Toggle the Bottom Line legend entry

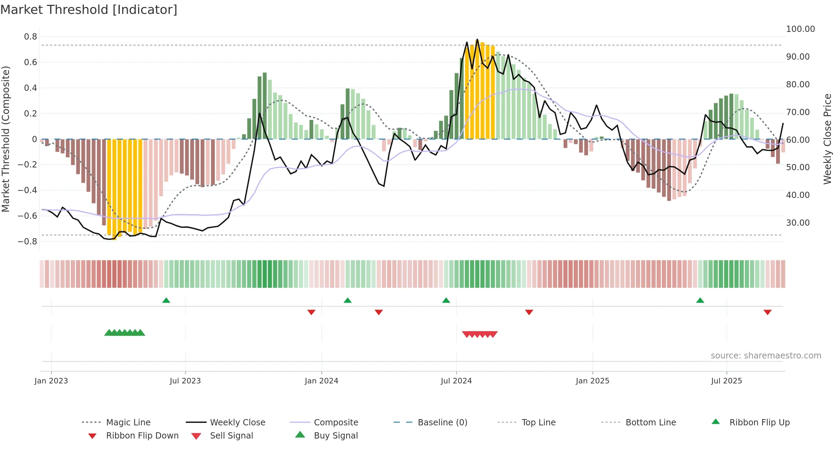[x=639, y=422]
